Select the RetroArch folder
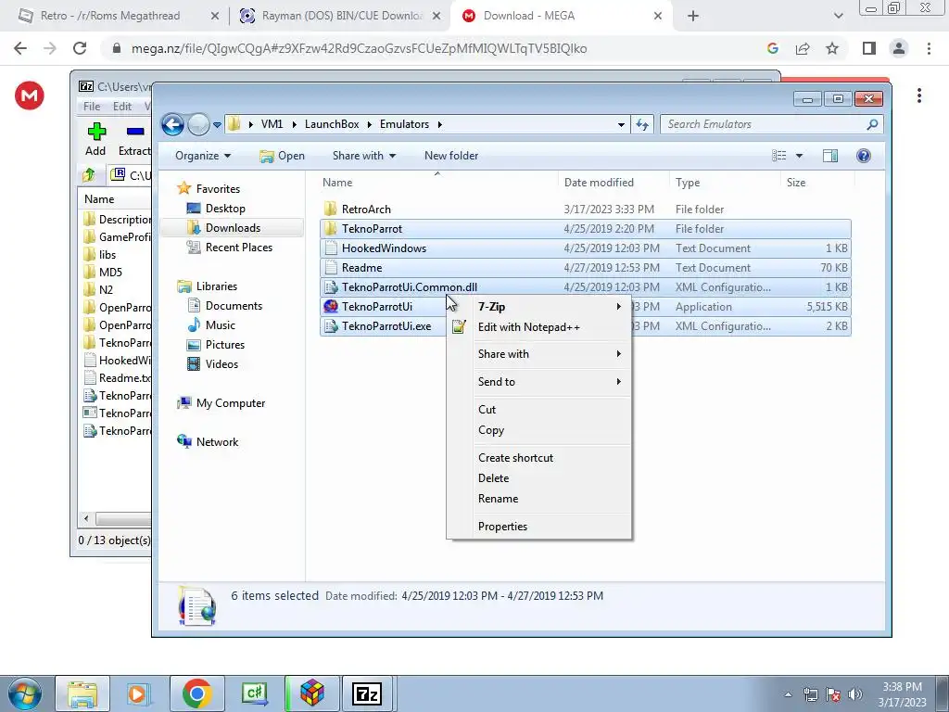Screen dimensions: 949x712 point(586,209)
